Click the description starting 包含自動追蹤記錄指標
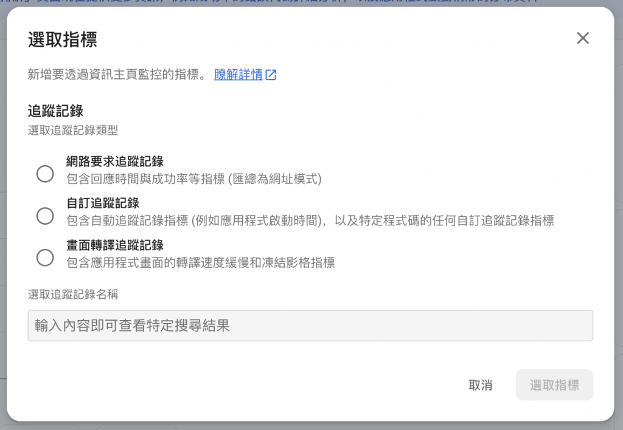The image size is (623, 430). 310,220
